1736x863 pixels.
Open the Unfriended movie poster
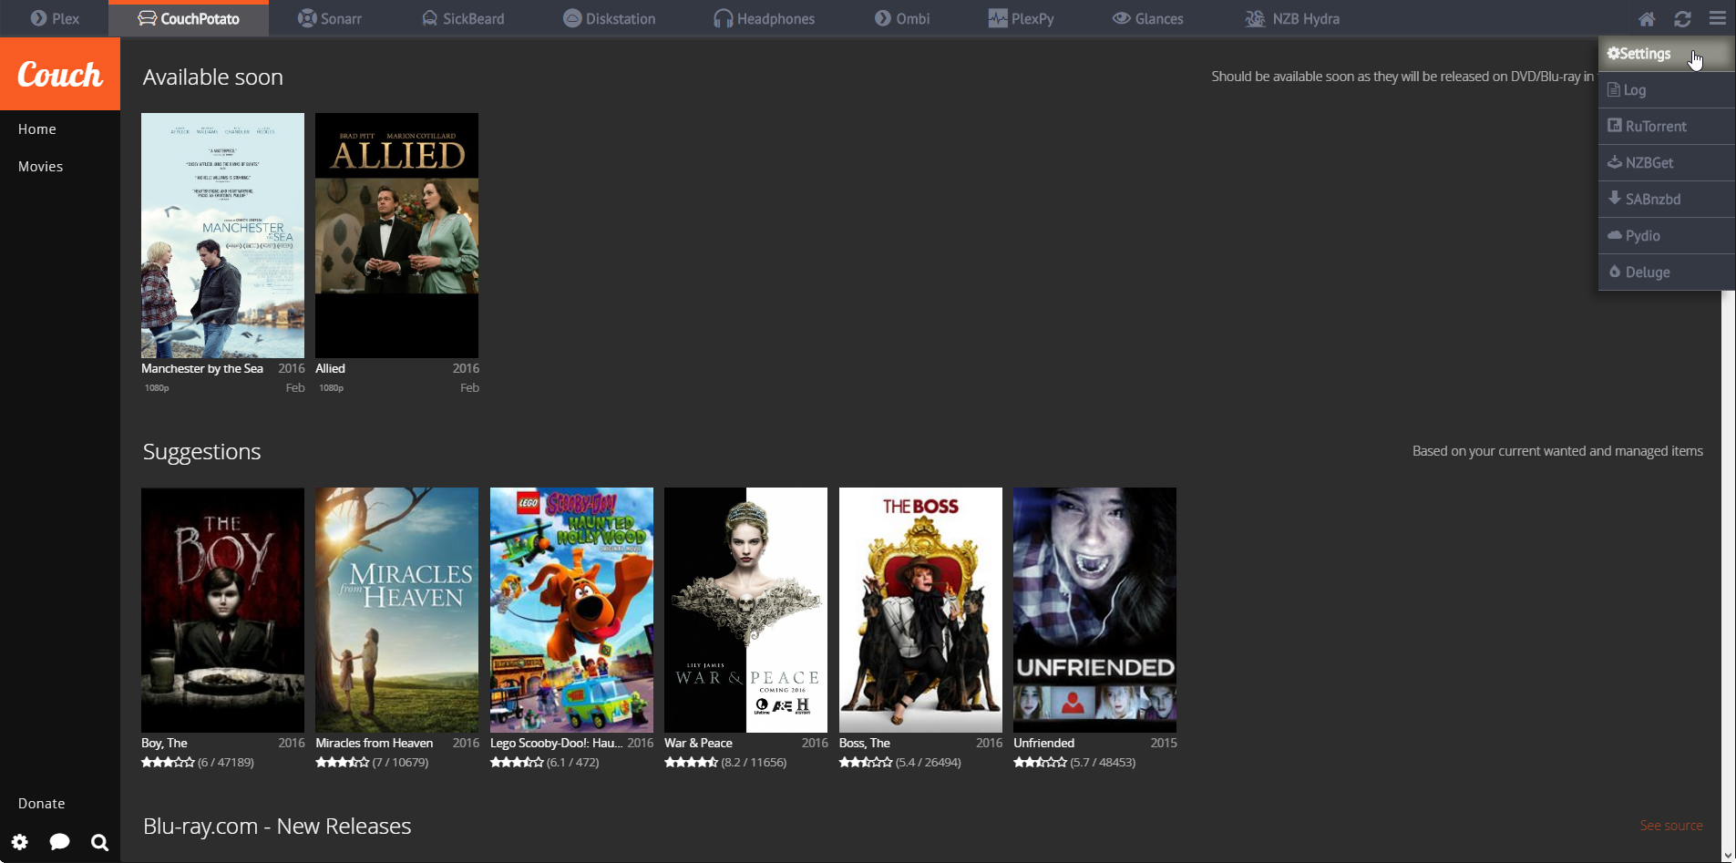pos(1094,610)
